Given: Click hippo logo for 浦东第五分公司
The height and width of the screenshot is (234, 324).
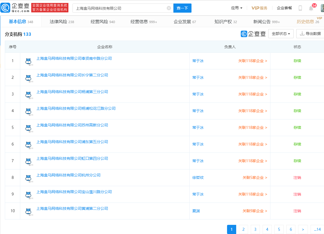Looking at the screenshot, I should tap(28, 145).
